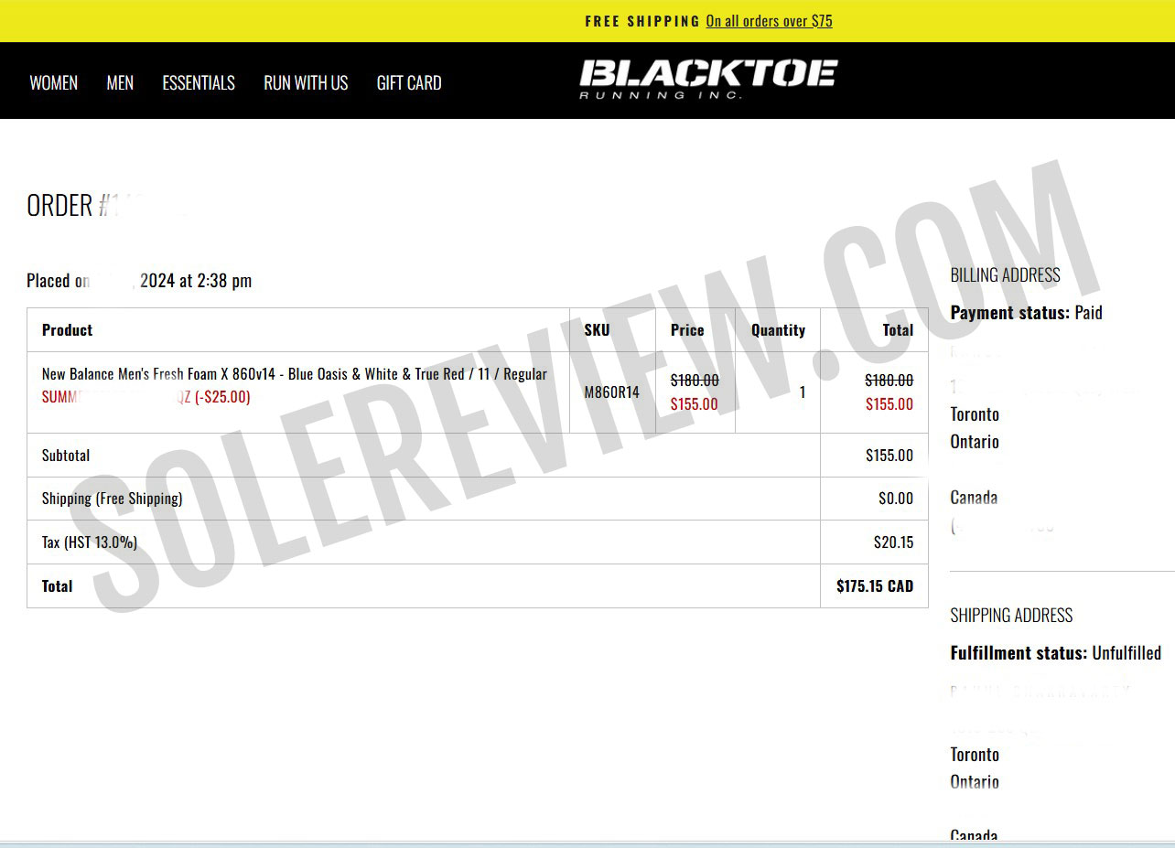Screen dimensions: 1175x848
Task: Click the ORDER number heading
Action: tap(87, 205)
